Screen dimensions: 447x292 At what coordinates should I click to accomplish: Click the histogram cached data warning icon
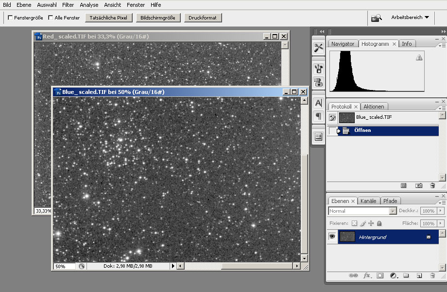pyautogui.click(x=419, y=57)
